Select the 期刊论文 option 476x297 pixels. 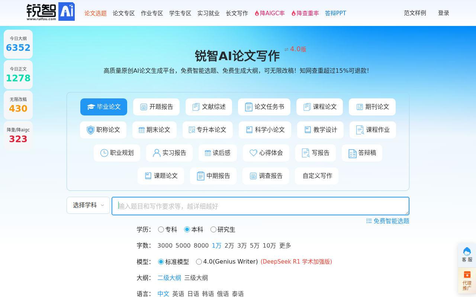372,107
